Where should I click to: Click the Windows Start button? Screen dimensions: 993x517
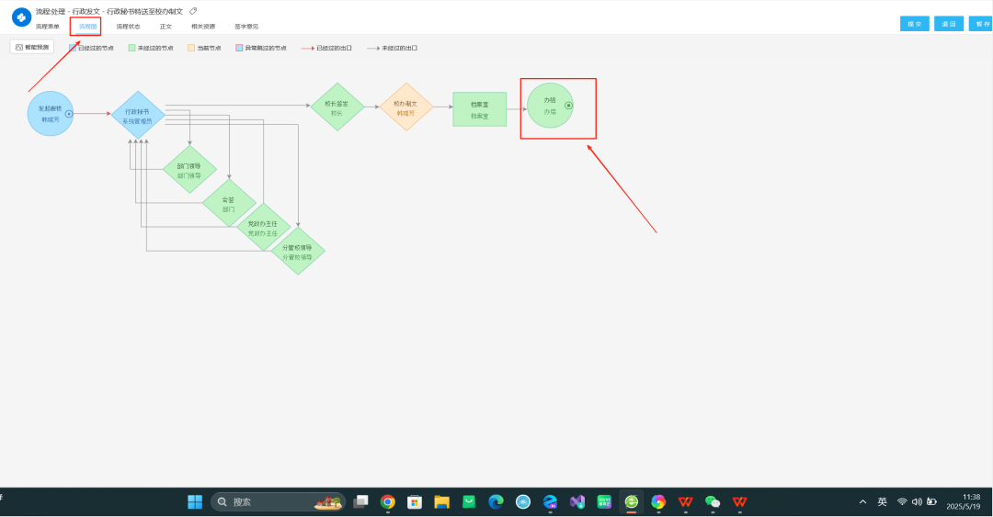(195, 501)
